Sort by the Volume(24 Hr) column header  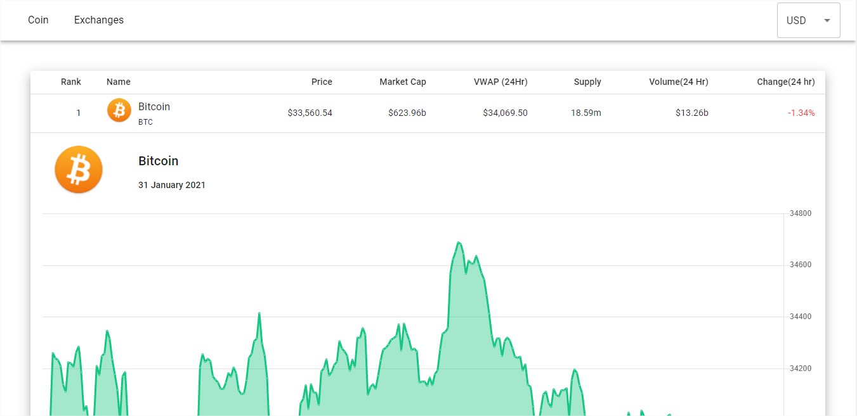pyautogui.click(x=679, y=82)
